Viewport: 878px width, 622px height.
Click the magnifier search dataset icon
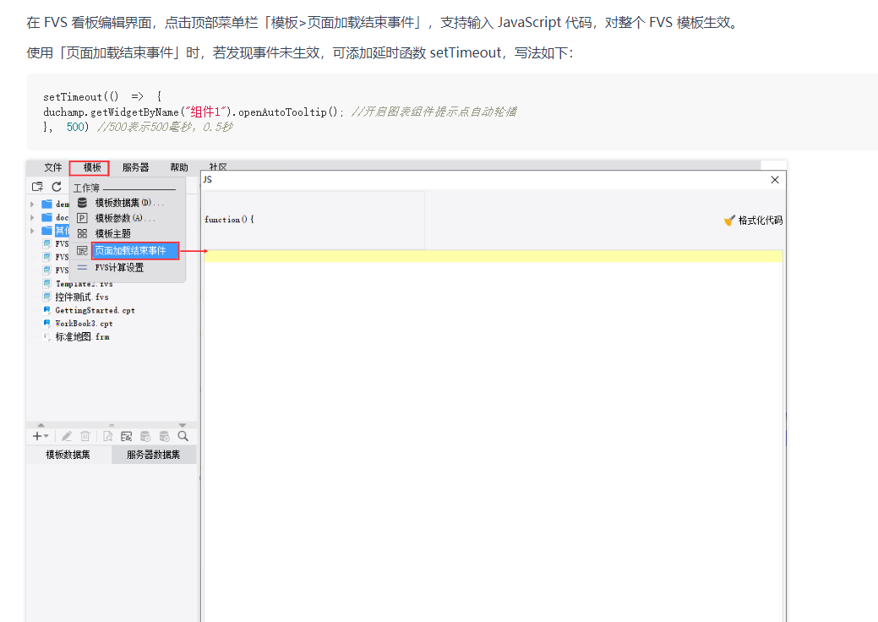pos(183,436)
